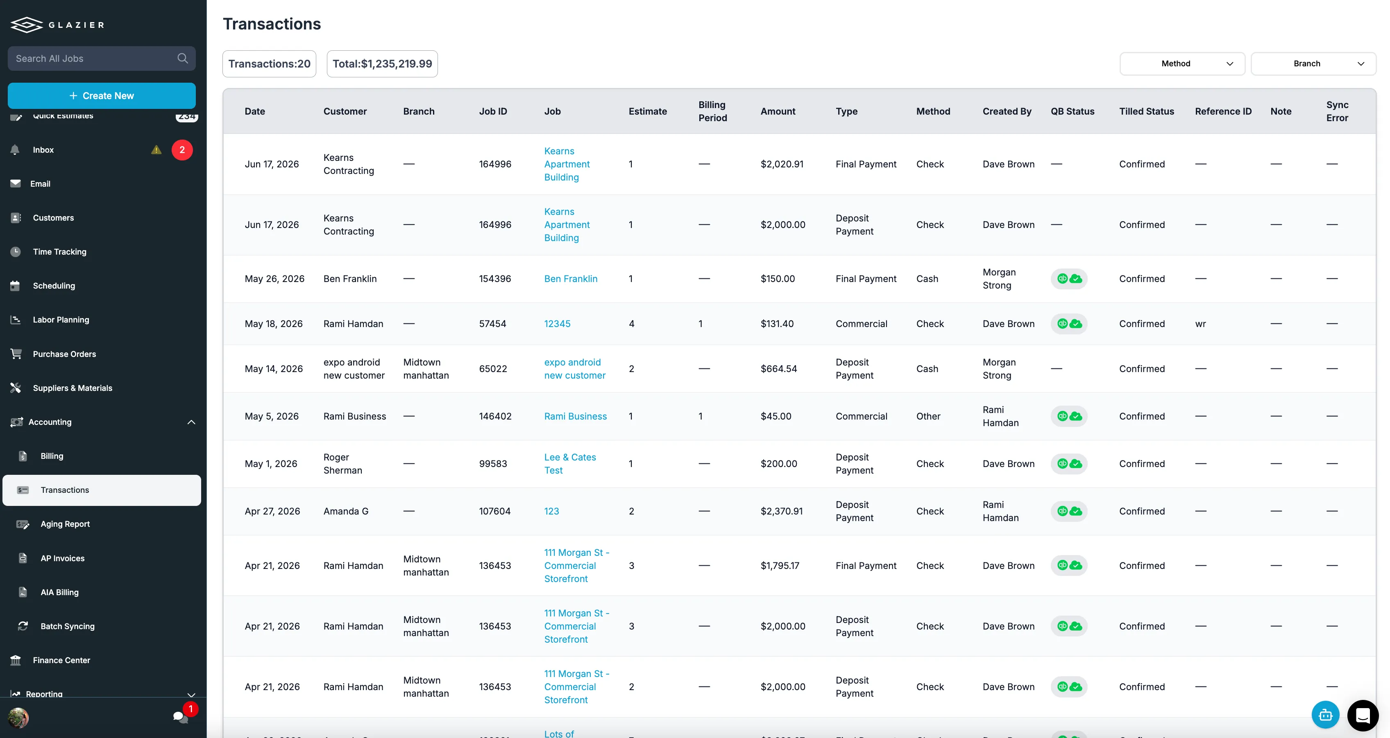The width and height of the screenshot is (1390, 738).
Task: Focus the Search All Jobs field
Action: [x=102, y=58]
